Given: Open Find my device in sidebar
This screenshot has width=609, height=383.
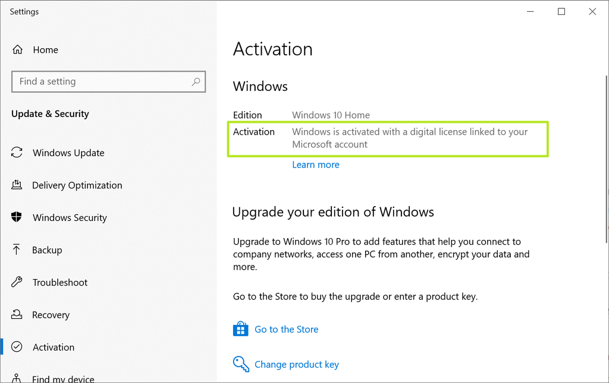Looking at the screenshot, I should pyautogui.click(x=63, y=378).
